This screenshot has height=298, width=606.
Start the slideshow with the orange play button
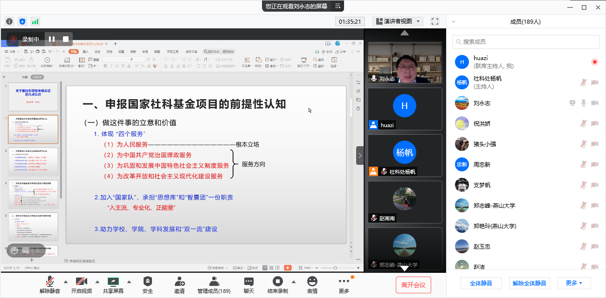click(x=288, y=268)
